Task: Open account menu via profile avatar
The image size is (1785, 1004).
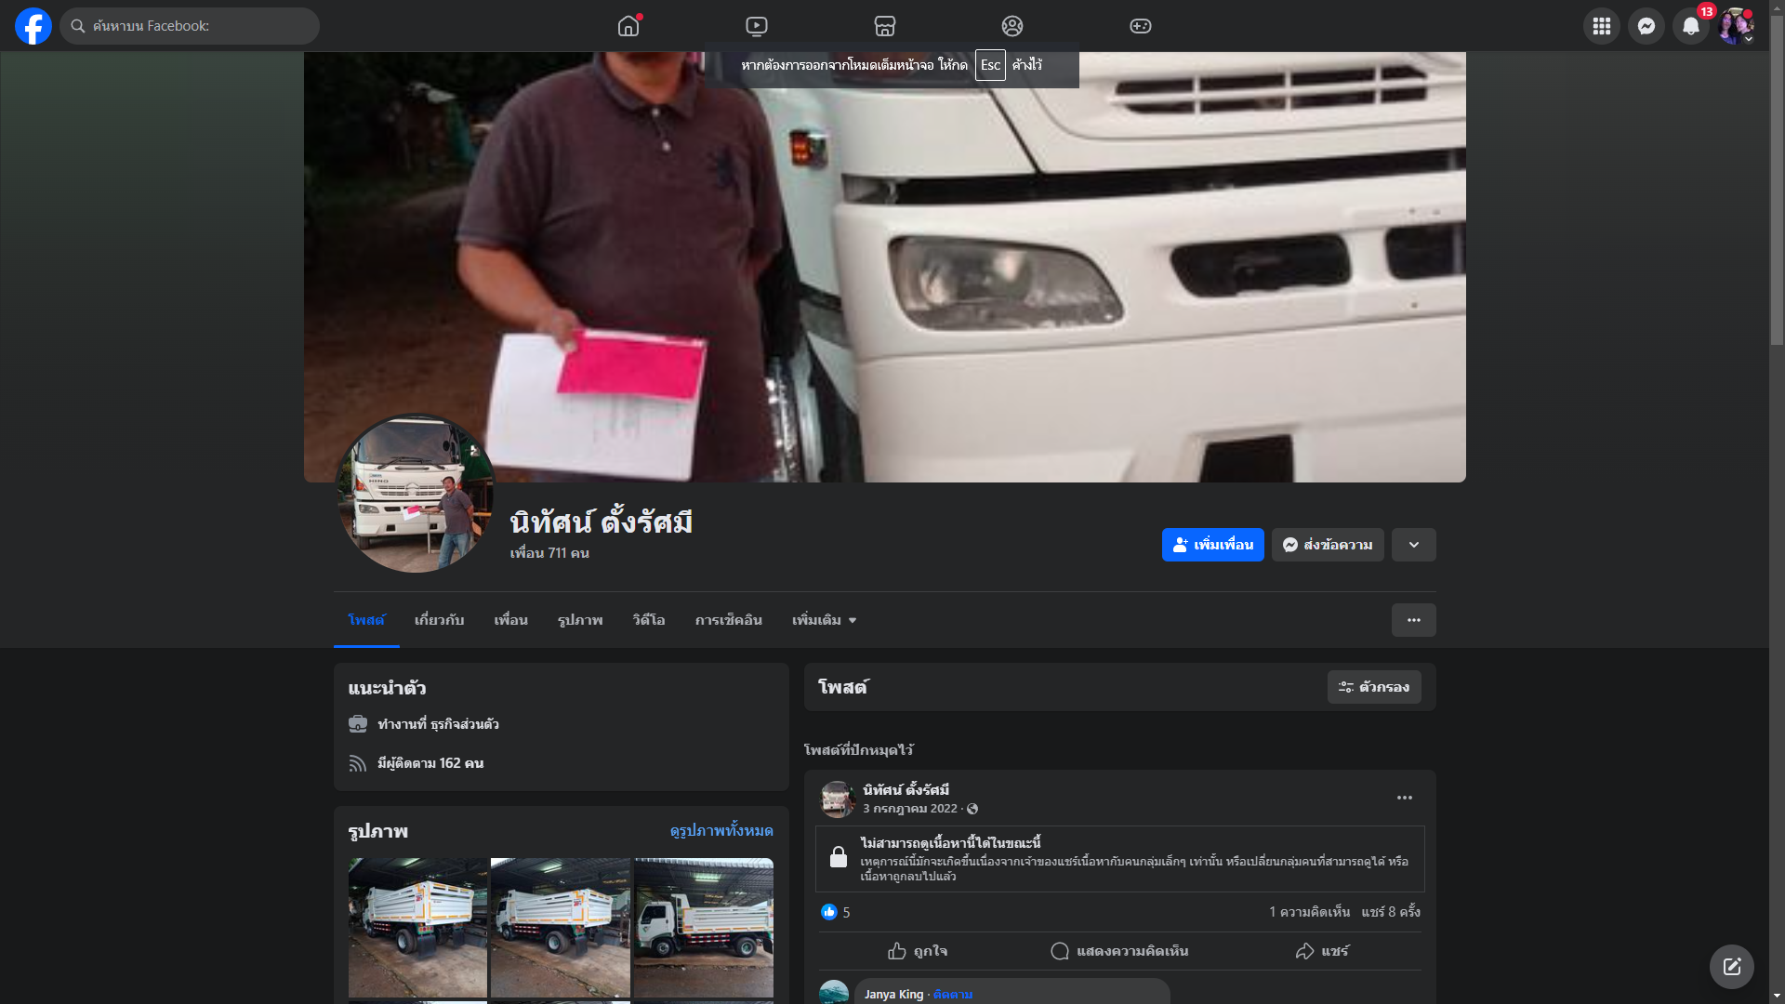Action: [x=1735, y=26]
